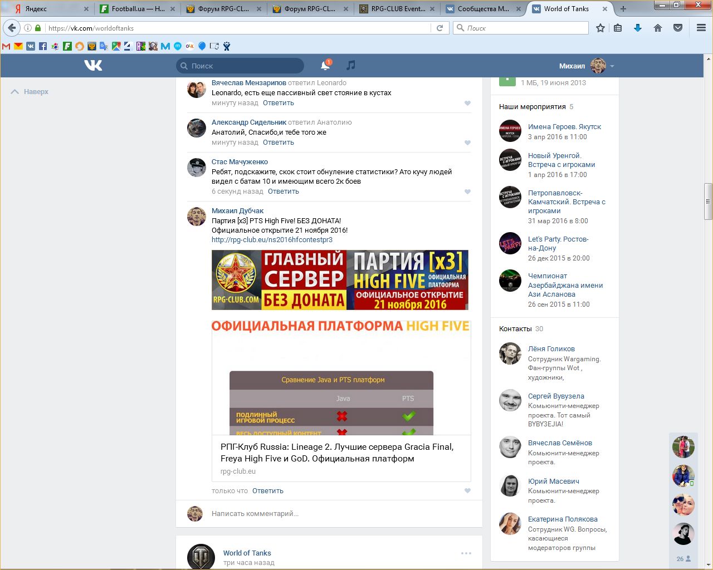Go to Firefox home page icon
The width and height of the screenshot is (713, 570).
658,28
